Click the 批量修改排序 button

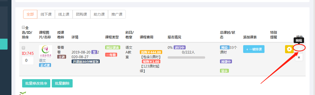36,83
